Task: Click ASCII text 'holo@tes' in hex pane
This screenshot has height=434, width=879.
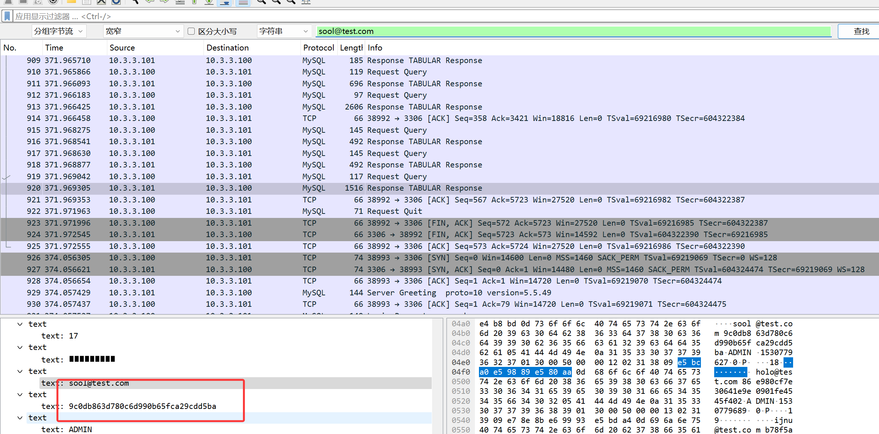Action: [x=774, y=372]
